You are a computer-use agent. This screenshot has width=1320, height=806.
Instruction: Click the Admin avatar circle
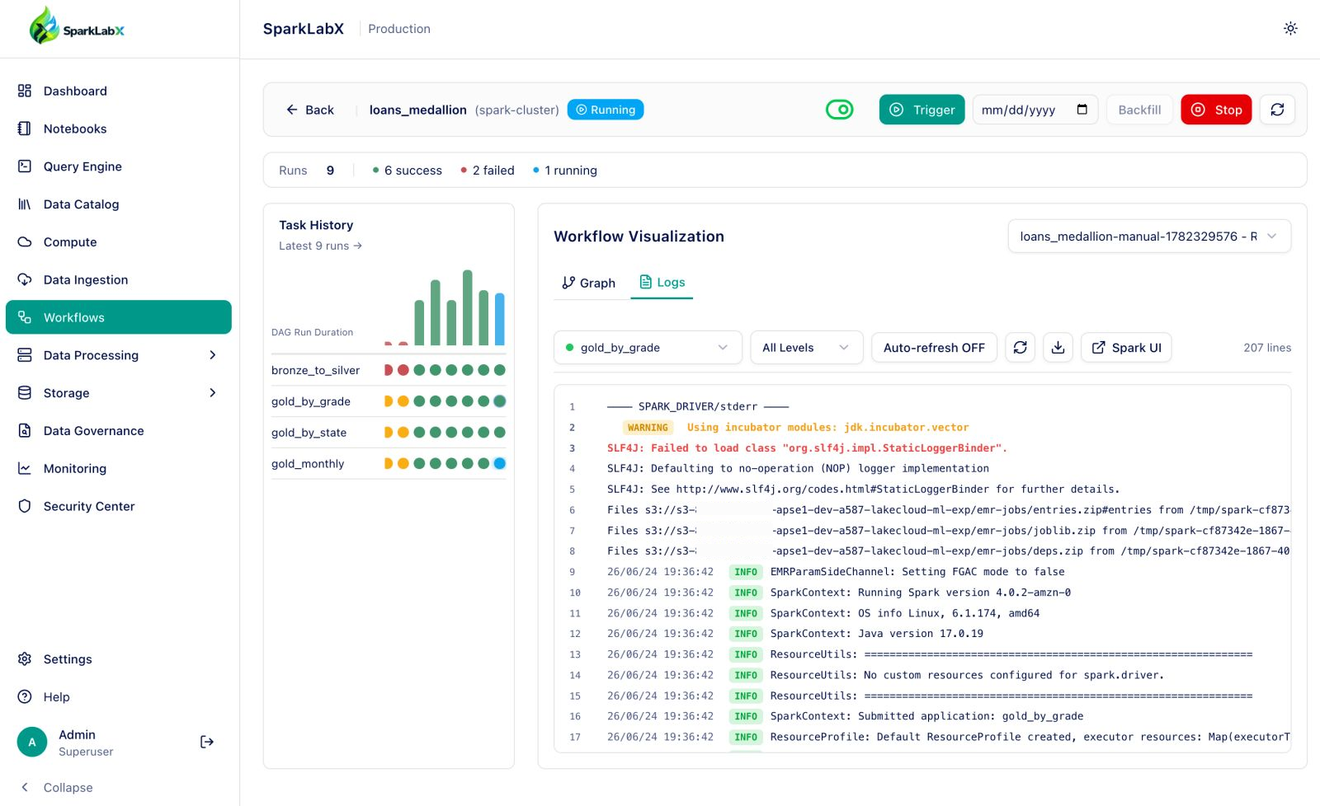[32, 743]
